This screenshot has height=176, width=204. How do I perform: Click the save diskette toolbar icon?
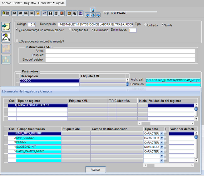50,13
